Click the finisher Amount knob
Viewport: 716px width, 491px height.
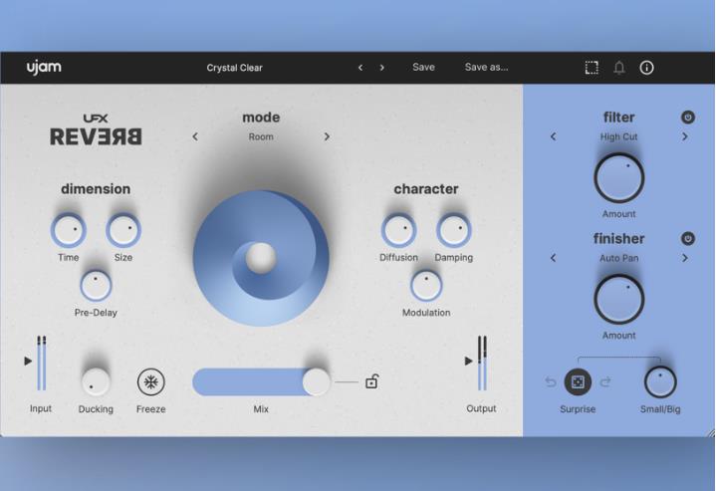click(x=619, y=300)
